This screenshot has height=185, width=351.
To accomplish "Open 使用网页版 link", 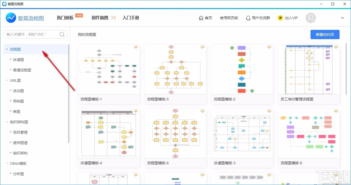I will (x=229, y=18).
